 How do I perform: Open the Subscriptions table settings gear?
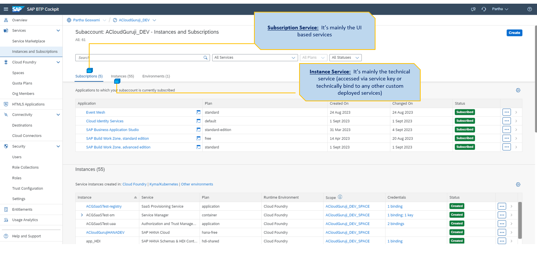[518, 90]
